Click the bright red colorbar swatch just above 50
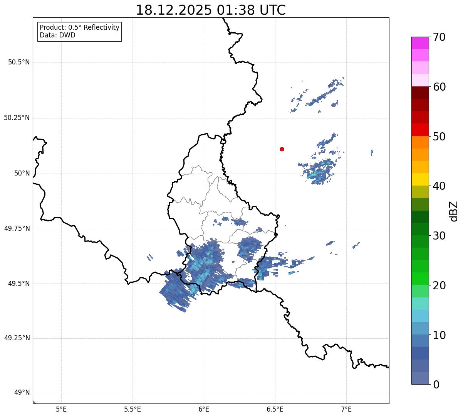This screenshot has height=417, width=463. [x=420, y=130]
